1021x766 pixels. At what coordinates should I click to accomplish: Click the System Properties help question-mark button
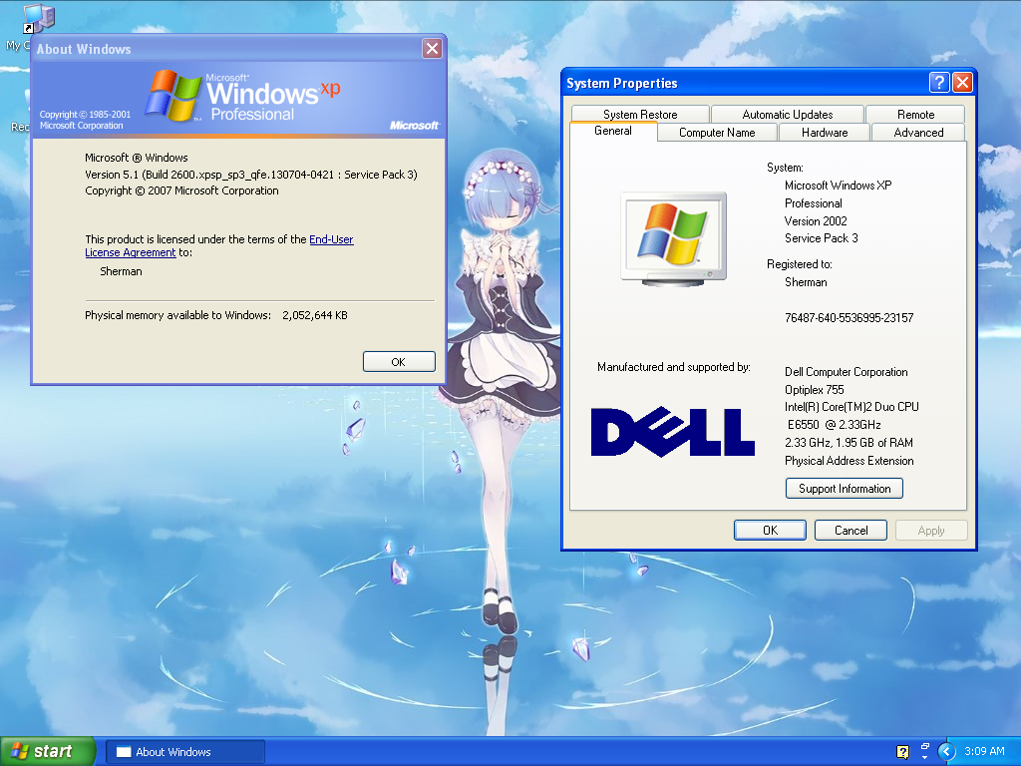939,83
